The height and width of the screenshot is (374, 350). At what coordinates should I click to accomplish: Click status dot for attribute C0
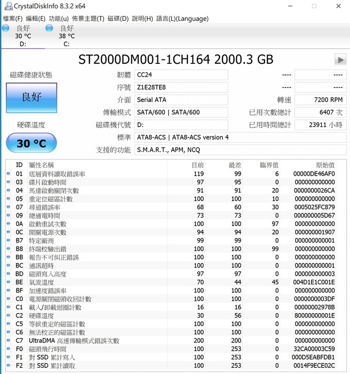coord(8,299)
